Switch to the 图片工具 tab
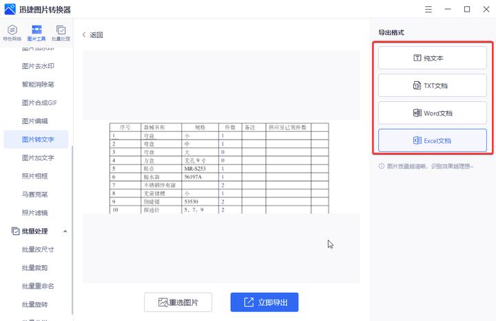 point(37,33)
